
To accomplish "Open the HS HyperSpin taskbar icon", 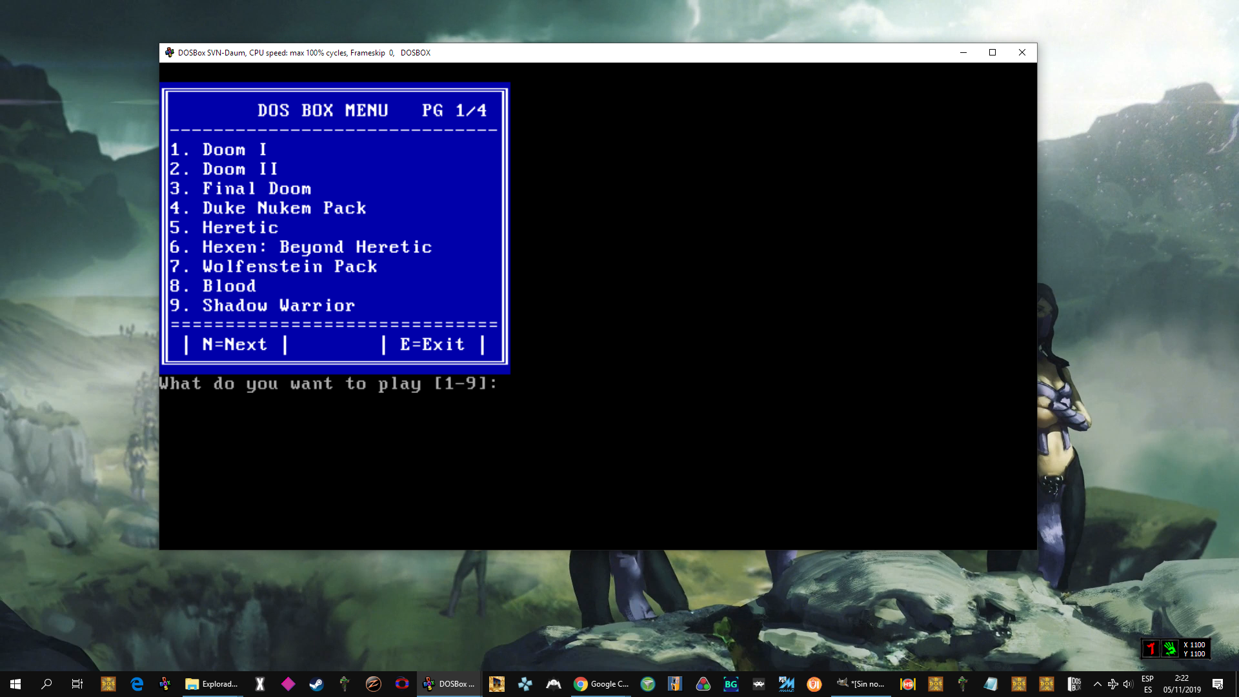I will click(908, 684).
